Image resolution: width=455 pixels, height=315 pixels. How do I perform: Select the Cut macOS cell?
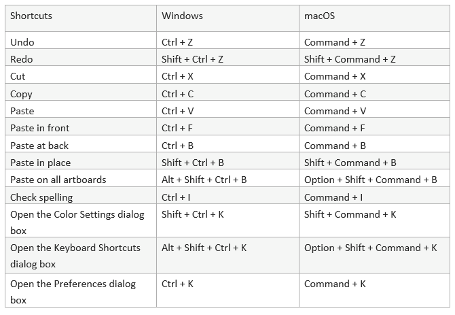tap(335, 76)
